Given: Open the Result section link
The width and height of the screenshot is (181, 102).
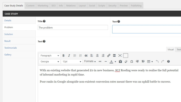Looking at the screenshot, I should 8,41.
